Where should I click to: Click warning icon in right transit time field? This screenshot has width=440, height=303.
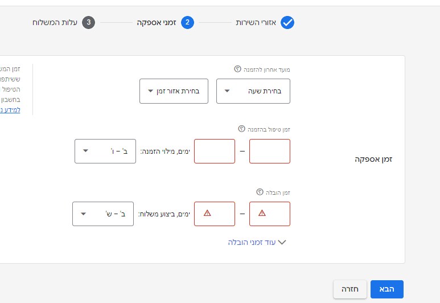[x=262, y=213]
